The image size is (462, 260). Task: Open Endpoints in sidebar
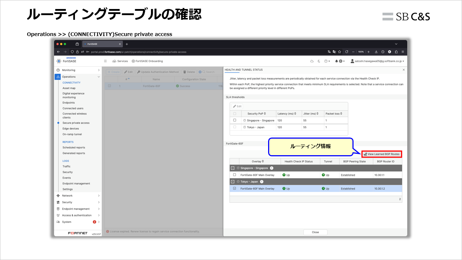pos(68,103)
